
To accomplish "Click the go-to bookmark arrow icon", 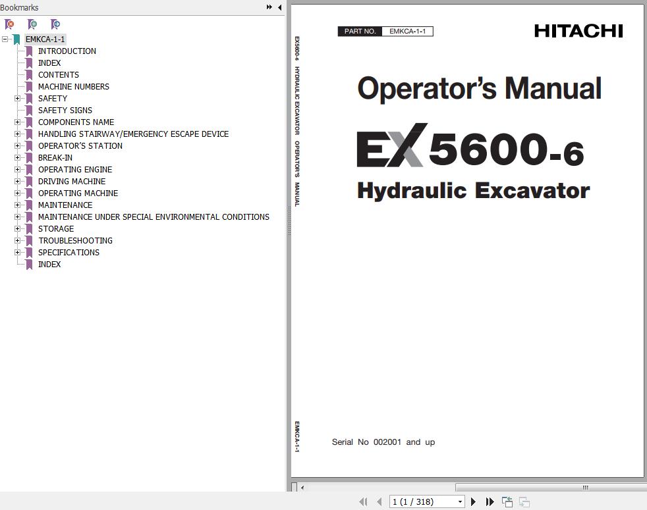I will [55, 24].
